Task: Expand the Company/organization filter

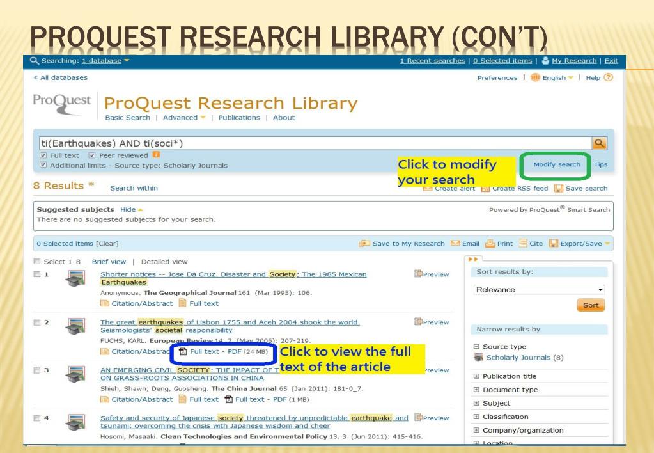Action: (476, 430)
